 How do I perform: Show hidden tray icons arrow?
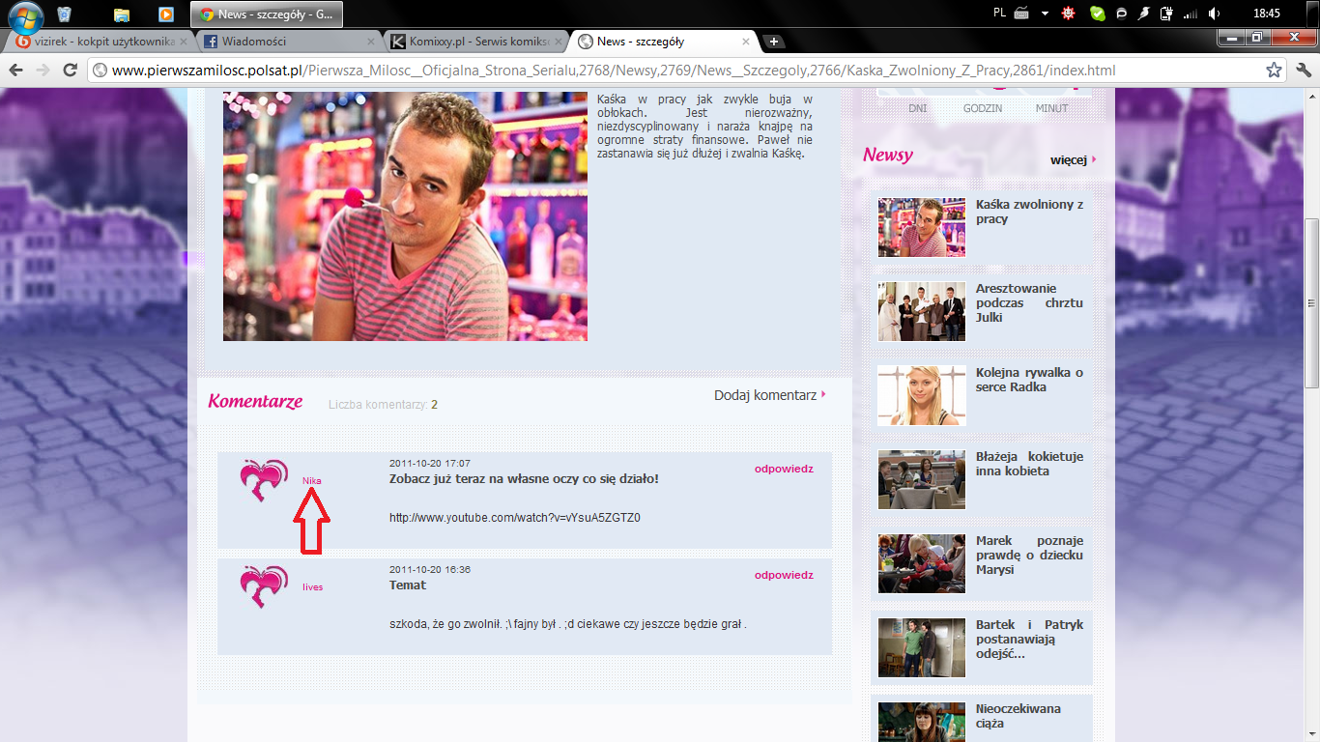1045,14
